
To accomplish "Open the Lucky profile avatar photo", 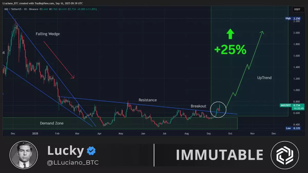I will pos(24,155).
